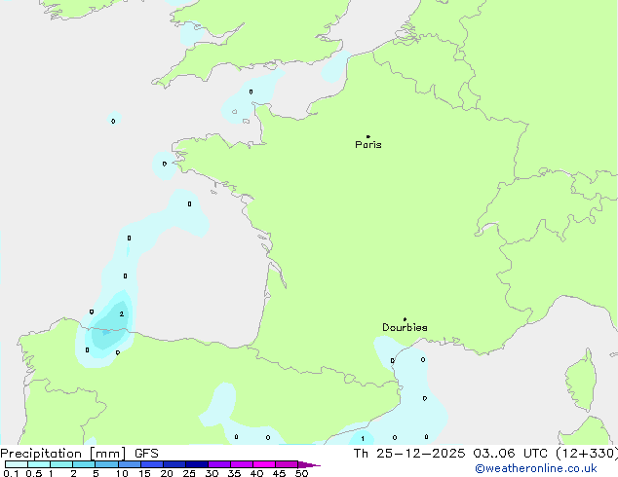The height and width of the screenshot is (477, 618).
Task: Click the '50' label on the legend scale
Action: click(x=302, y=473)
